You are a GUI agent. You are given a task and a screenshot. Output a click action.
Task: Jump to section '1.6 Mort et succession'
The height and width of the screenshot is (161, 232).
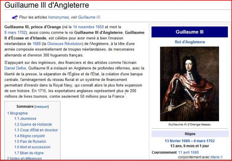click(x=32, y=147)
